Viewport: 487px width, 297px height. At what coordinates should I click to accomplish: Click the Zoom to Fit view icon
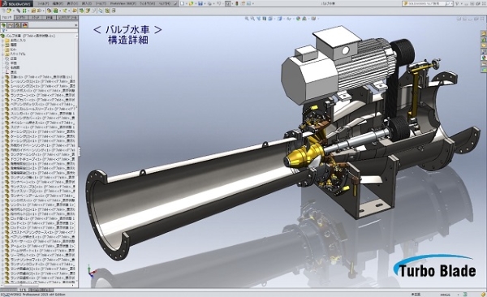[247, 19]
